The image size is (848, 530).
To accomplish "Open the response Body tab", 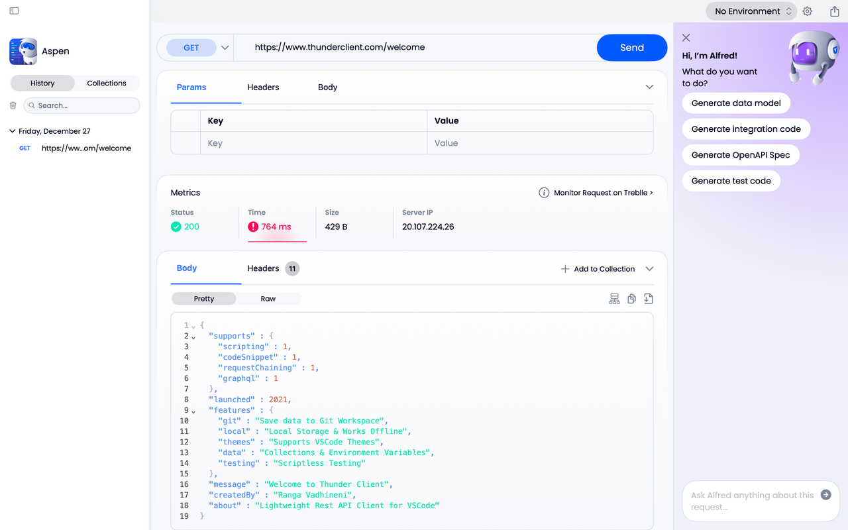I will pos(187,268).
